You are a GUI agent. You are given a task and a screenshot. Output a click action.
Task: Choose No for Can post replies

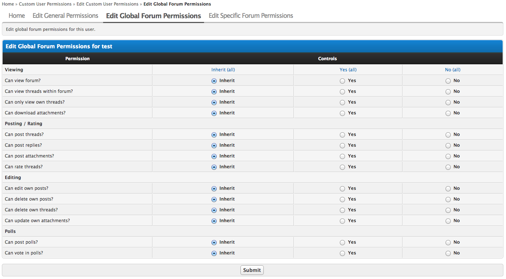coord(448,146)
